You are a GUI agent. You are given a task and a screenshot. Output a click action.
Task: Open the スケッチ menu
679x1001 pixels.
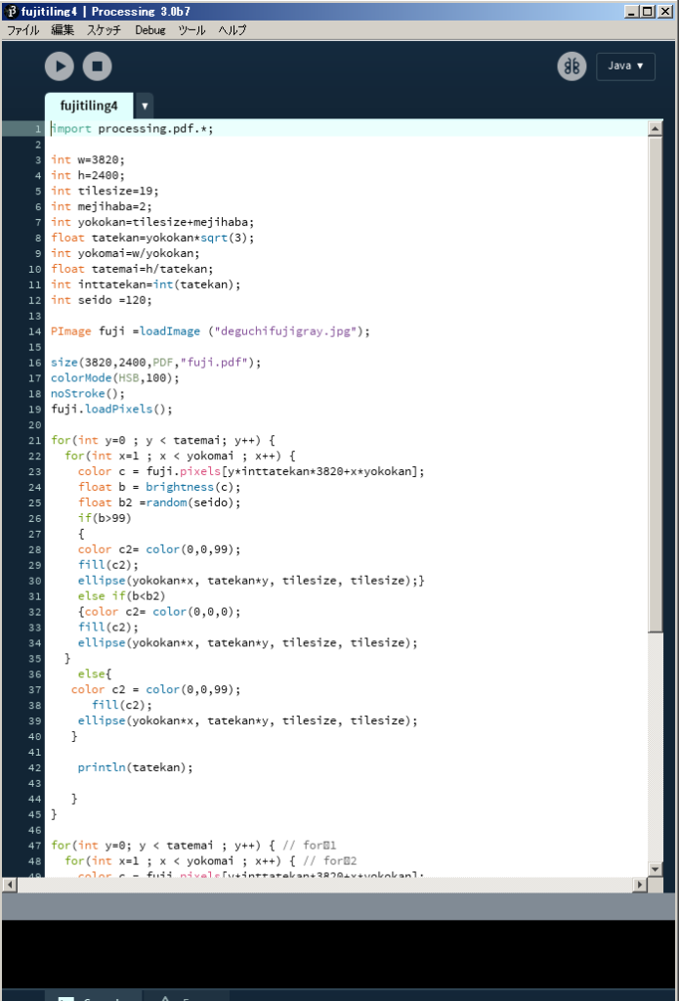click(x=105, y=30)
